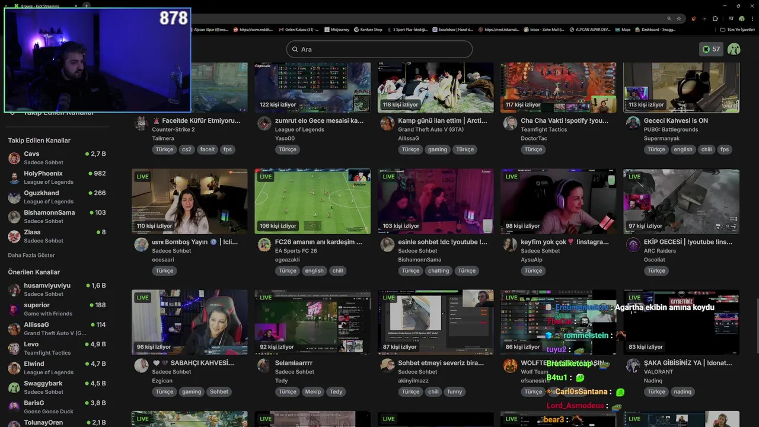Click Nadinq avatar under VALORANT stream
759x427 pixels.
633,365
